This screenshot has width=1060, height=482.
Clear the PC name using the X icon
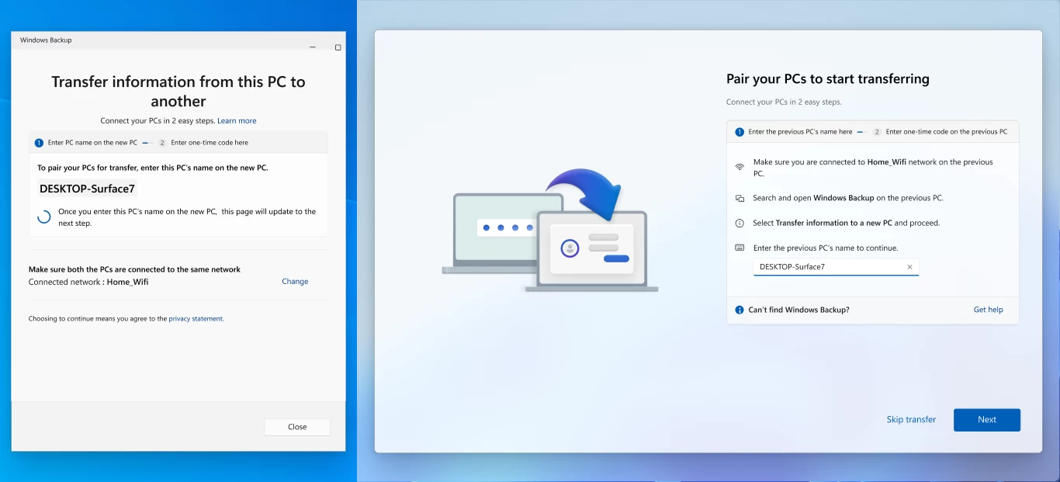[x=909, y=266]
